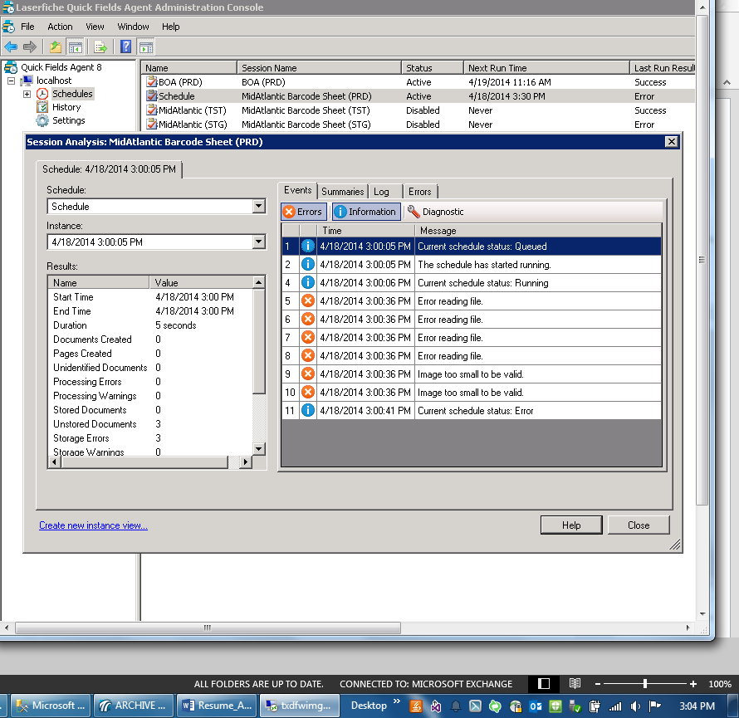Click the Close button in Session Analysis
This screenshot has height=718, width=739.
coord(639,525)
